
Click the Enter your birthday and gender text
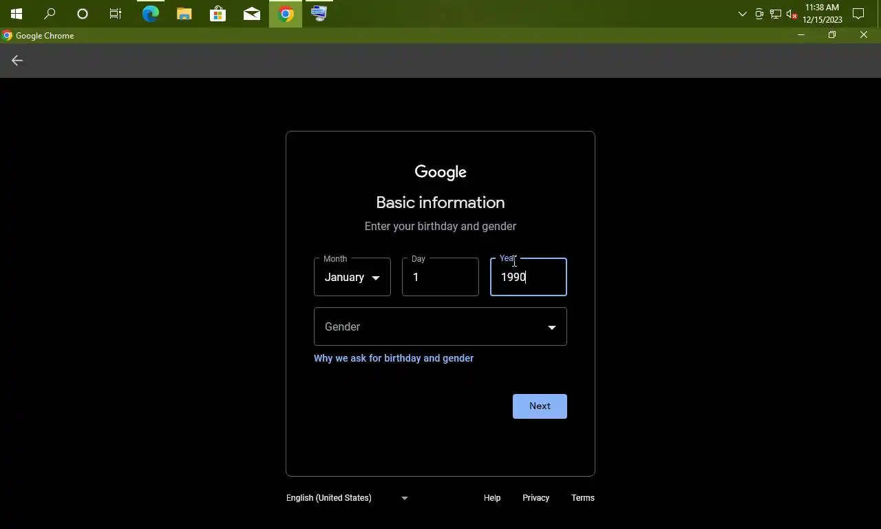tap(440, 227)
